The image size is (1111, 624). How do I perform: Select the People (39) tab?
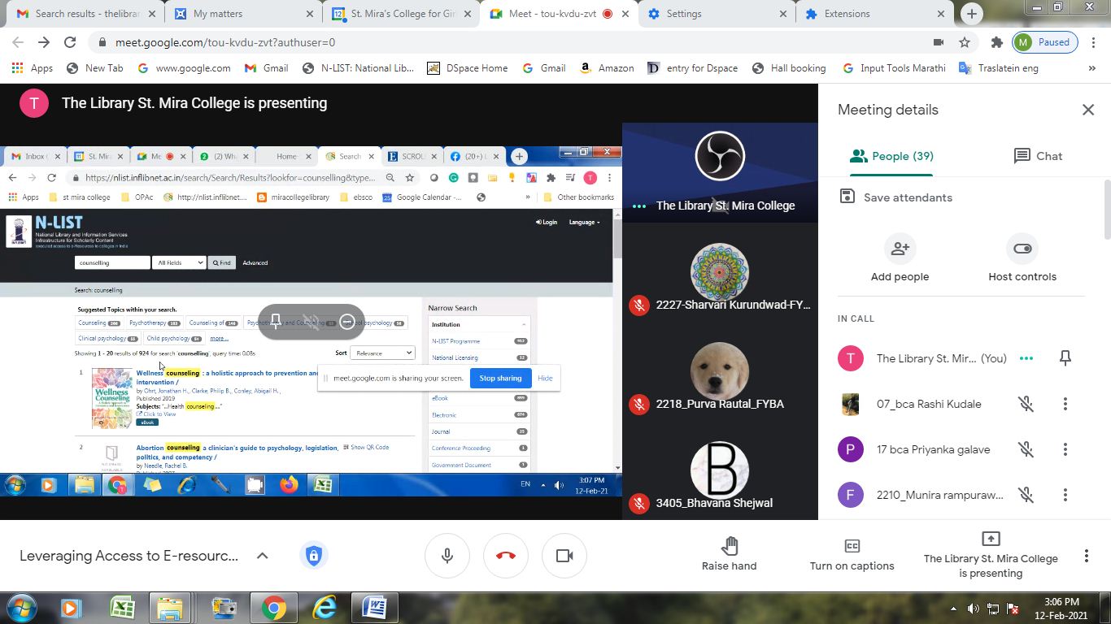pyautogui.click(x=891, y=156)
